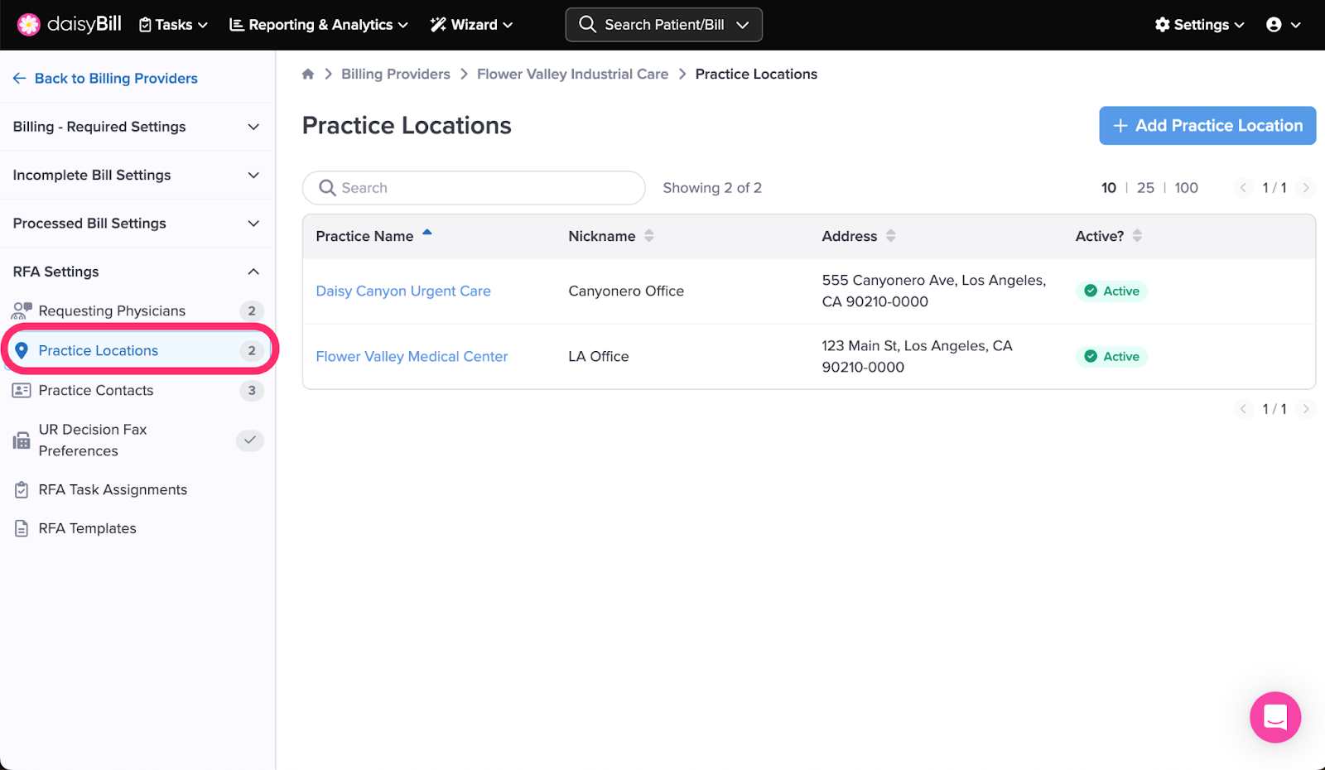The height and width of the screenshot is (770, 1325).
Task: Open Flower Valley Medical Center location
Action: coord(412,356)
